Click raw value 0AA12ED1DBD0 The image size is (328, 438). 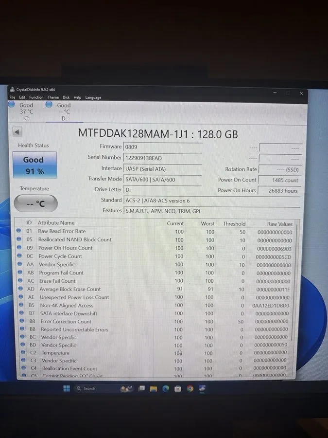(271, 306)
